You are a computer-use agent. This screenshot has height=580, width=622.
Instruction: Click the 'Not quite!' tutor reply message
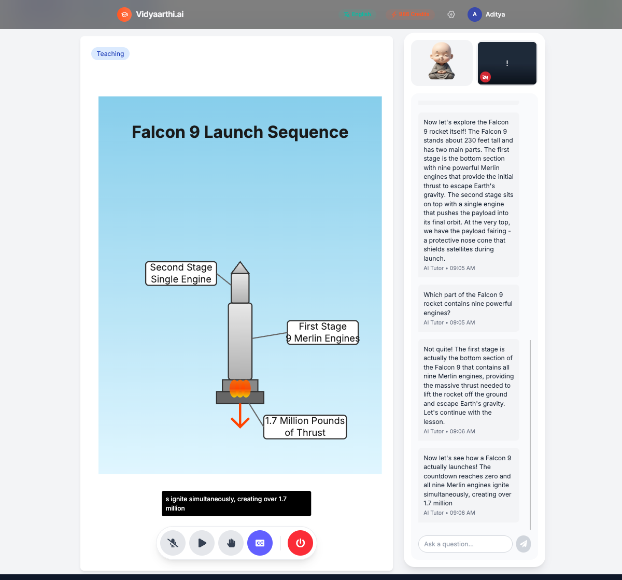pyautogui.click(x=469, y=390)
